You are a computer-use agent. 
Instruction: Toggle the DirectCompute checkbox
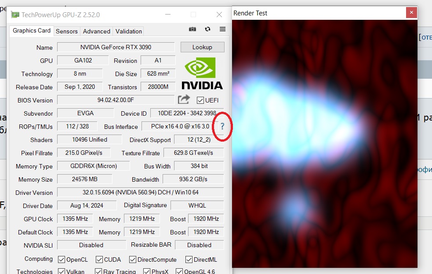pyautogui.click(x=133, y=259)
